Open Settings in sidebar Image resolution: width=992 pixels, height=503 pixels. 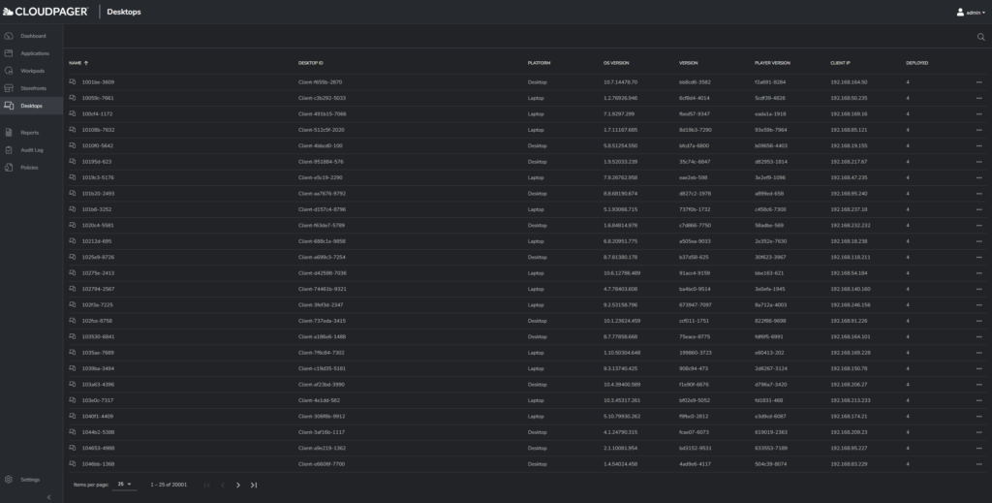[31, 480]
